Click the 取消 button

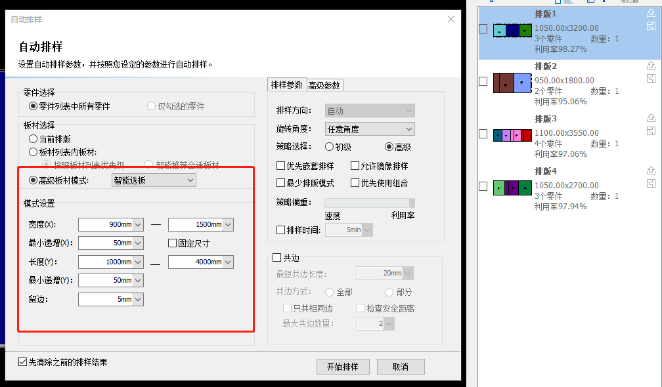point(401,367)
